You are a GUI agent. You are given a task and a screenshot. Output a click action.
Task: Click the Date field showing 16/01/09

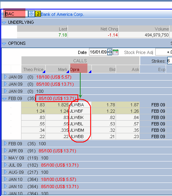(98, 52)
